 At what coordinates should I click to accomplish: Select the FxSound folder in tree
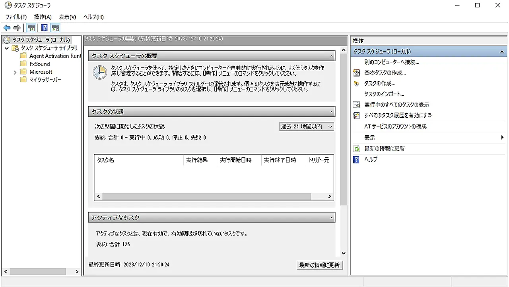(39, 64)
